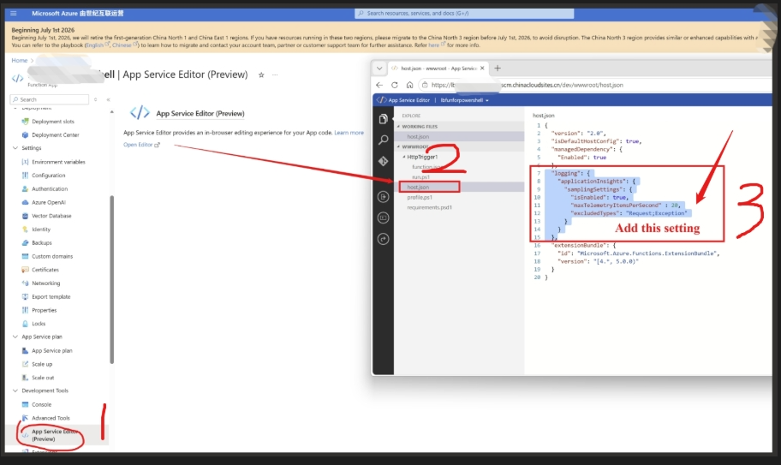Screen dimensions: 781x465
Task: Click the Properties bars icon
Action: coord(25,310)
